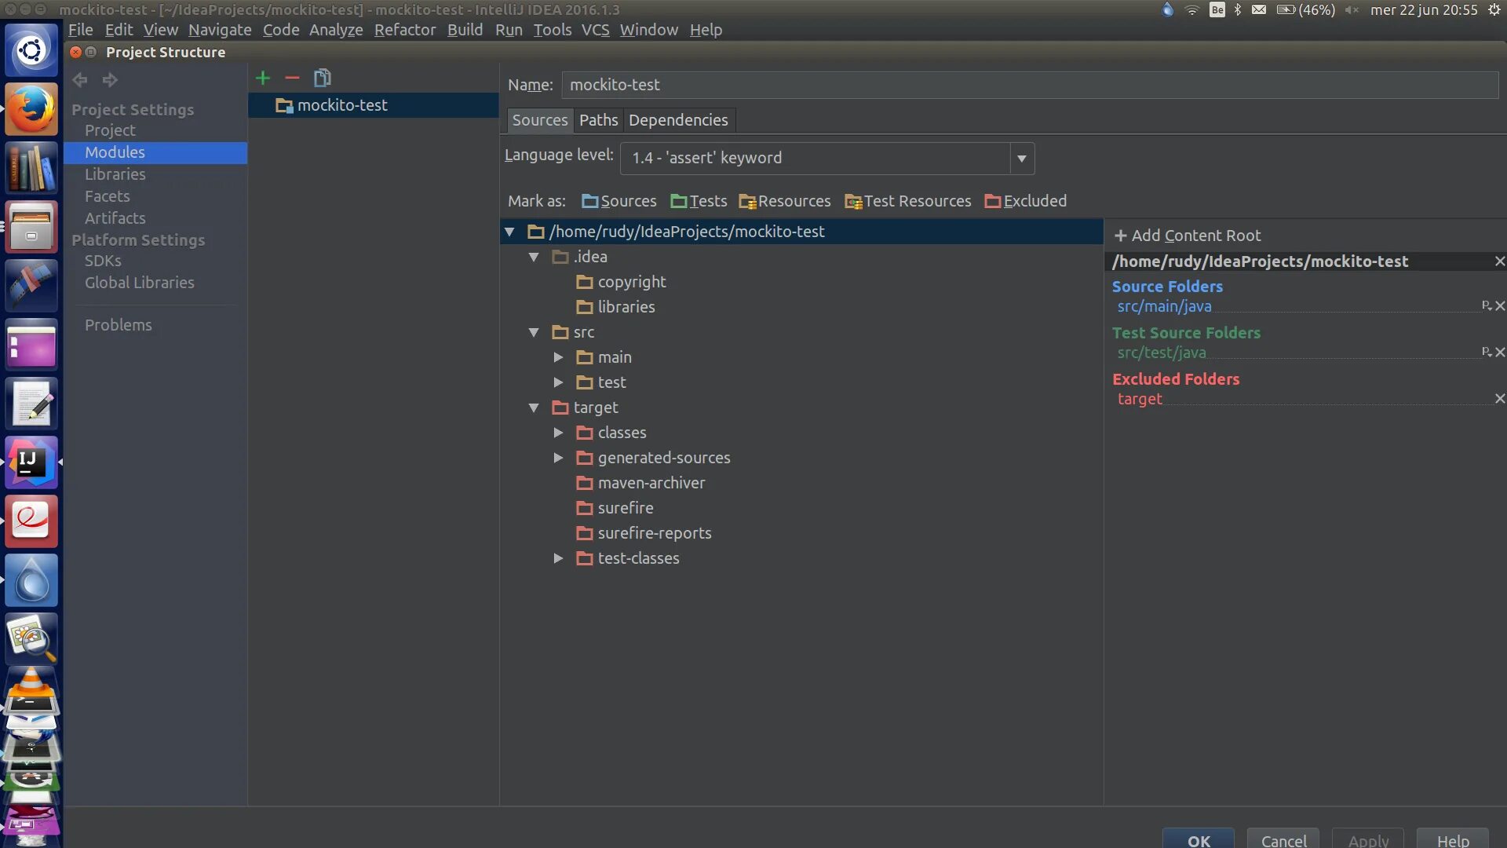Click the IntelliJ IDEA launcher icon
The image size is (1507, 848).
click(x=31, y=463)
